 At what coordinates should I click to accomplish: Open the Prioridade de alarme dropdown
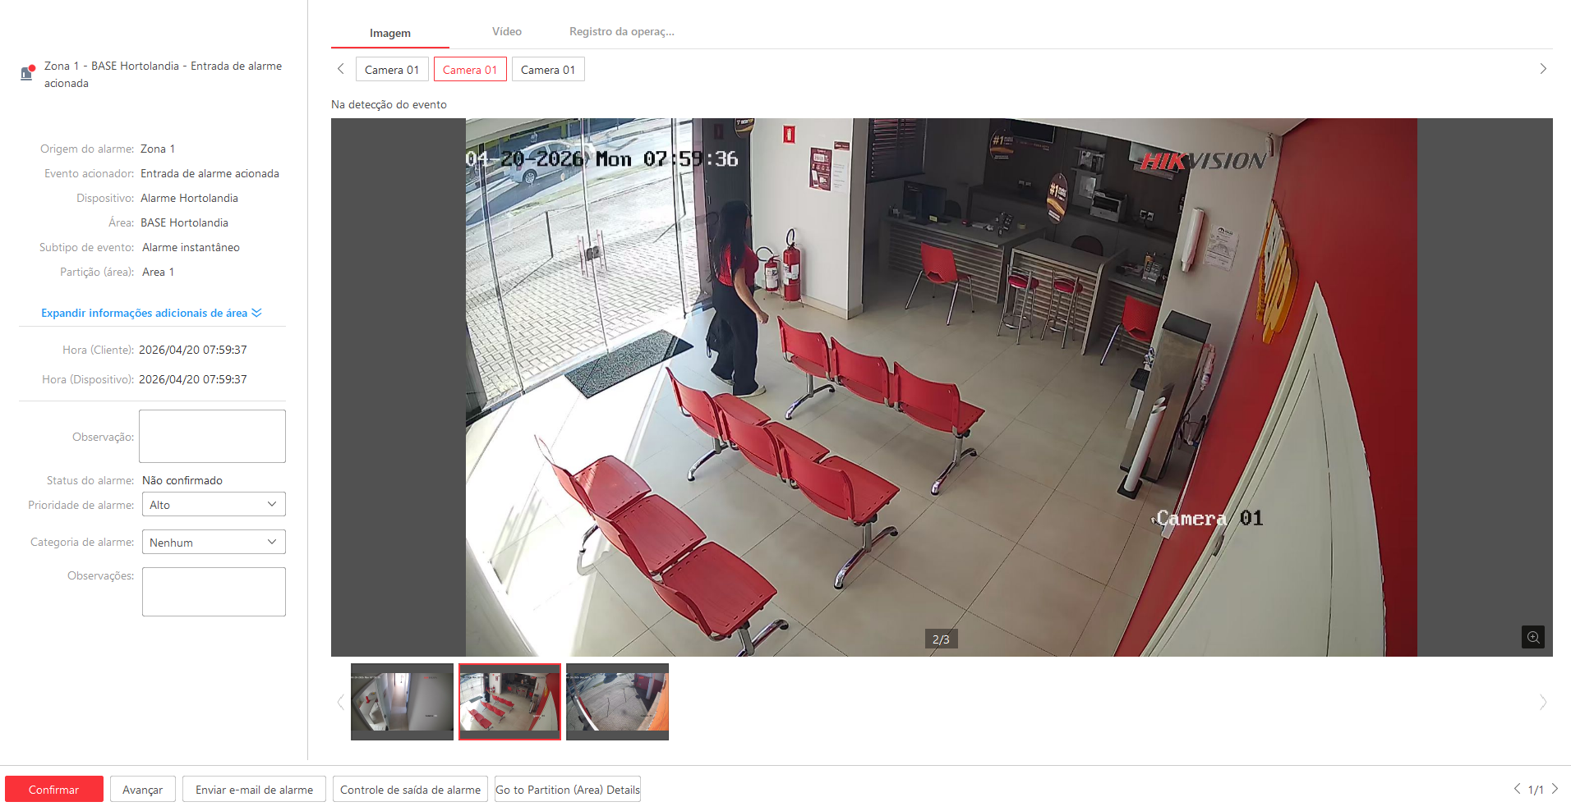pyautogui.click(x=214, y=505)
